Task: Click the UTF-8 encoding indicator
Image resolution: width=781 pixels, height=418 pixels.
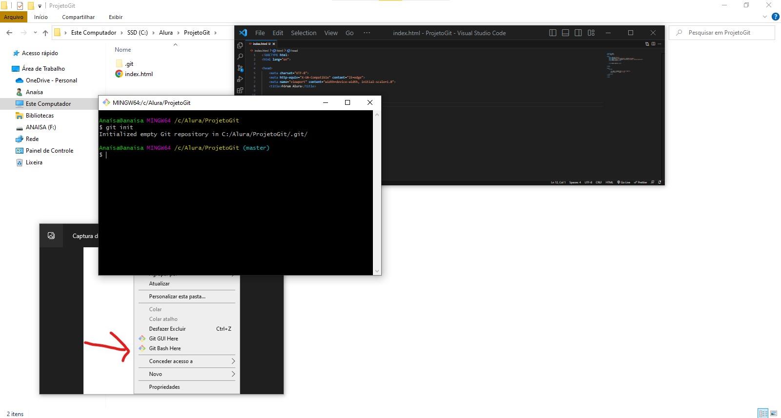Action: (x=588, y=182)
